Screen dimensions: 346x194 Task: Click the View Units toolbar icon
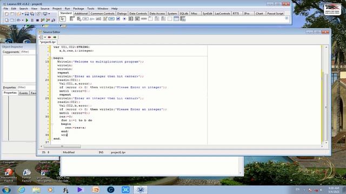pyautogui.click(x=6, y=20)
